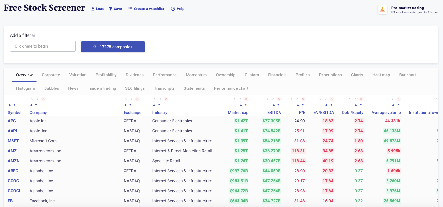Click the Market cap column header
This screenshot has height=207, width=443.
pyautogui.click(x=238, y=113)
